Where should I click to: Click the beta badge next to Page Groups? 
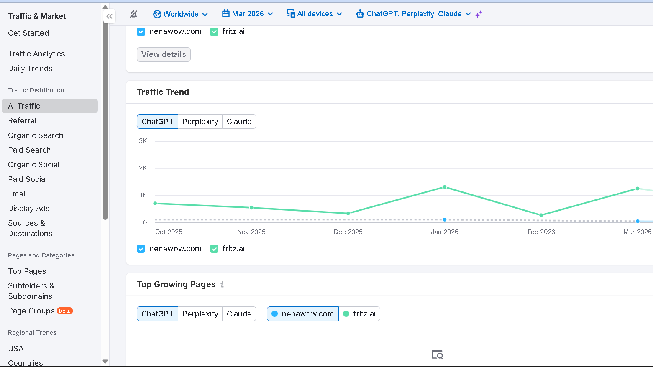tap(65, 311)
